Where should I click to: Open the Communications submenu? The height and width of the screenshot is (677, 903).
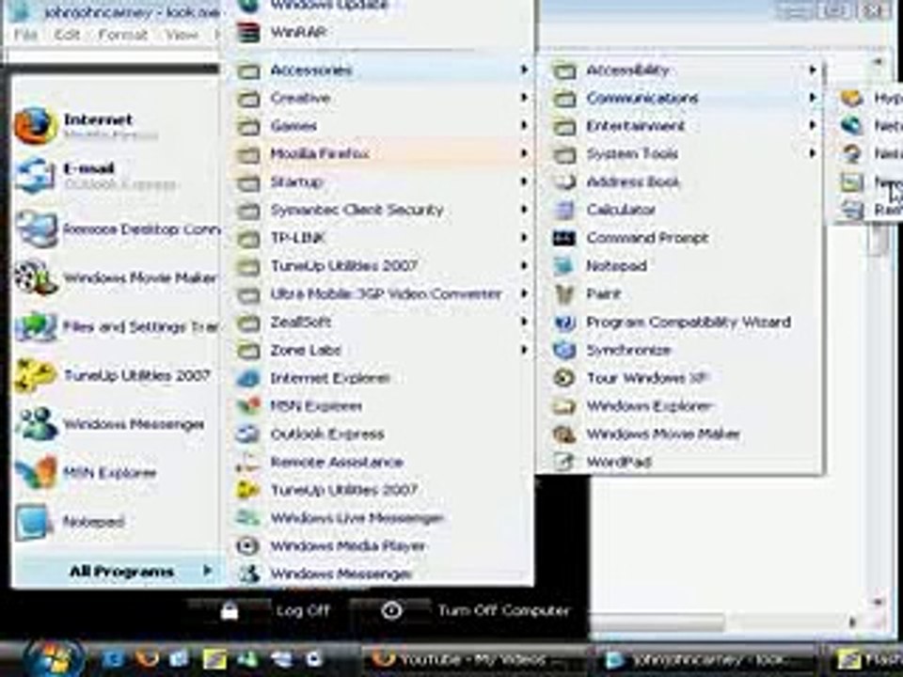pyautogui.click(x=684, y=98)
